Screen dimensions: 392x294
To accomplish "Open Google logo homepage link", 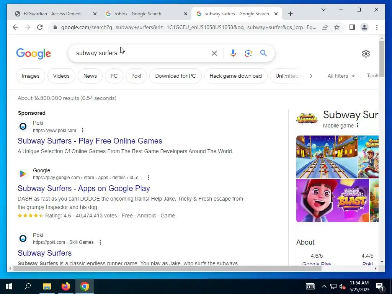I will point(34,54).
